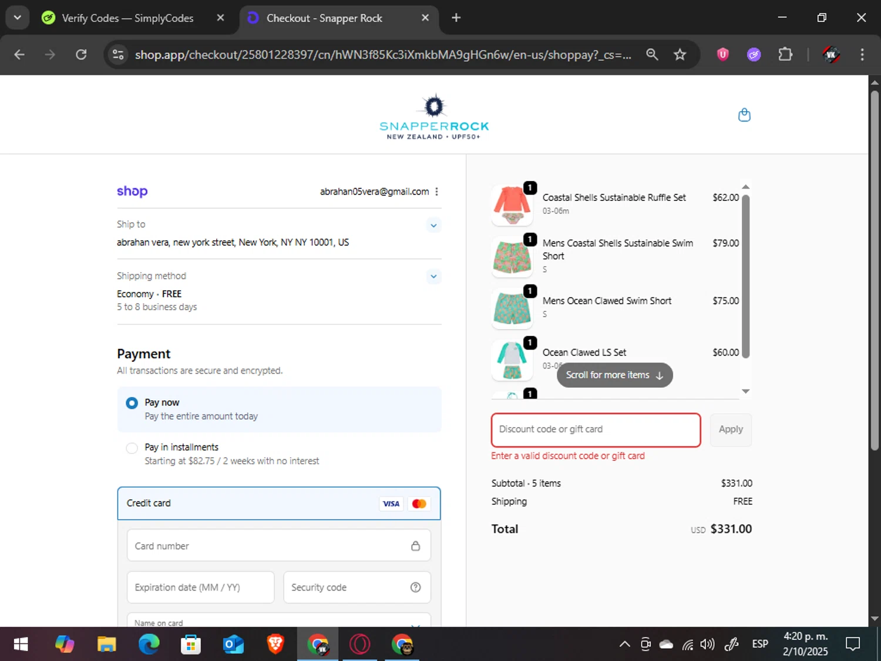Click the order list scroll down arrow
Viewport: 881px width, 661px height.
[745, 391]
